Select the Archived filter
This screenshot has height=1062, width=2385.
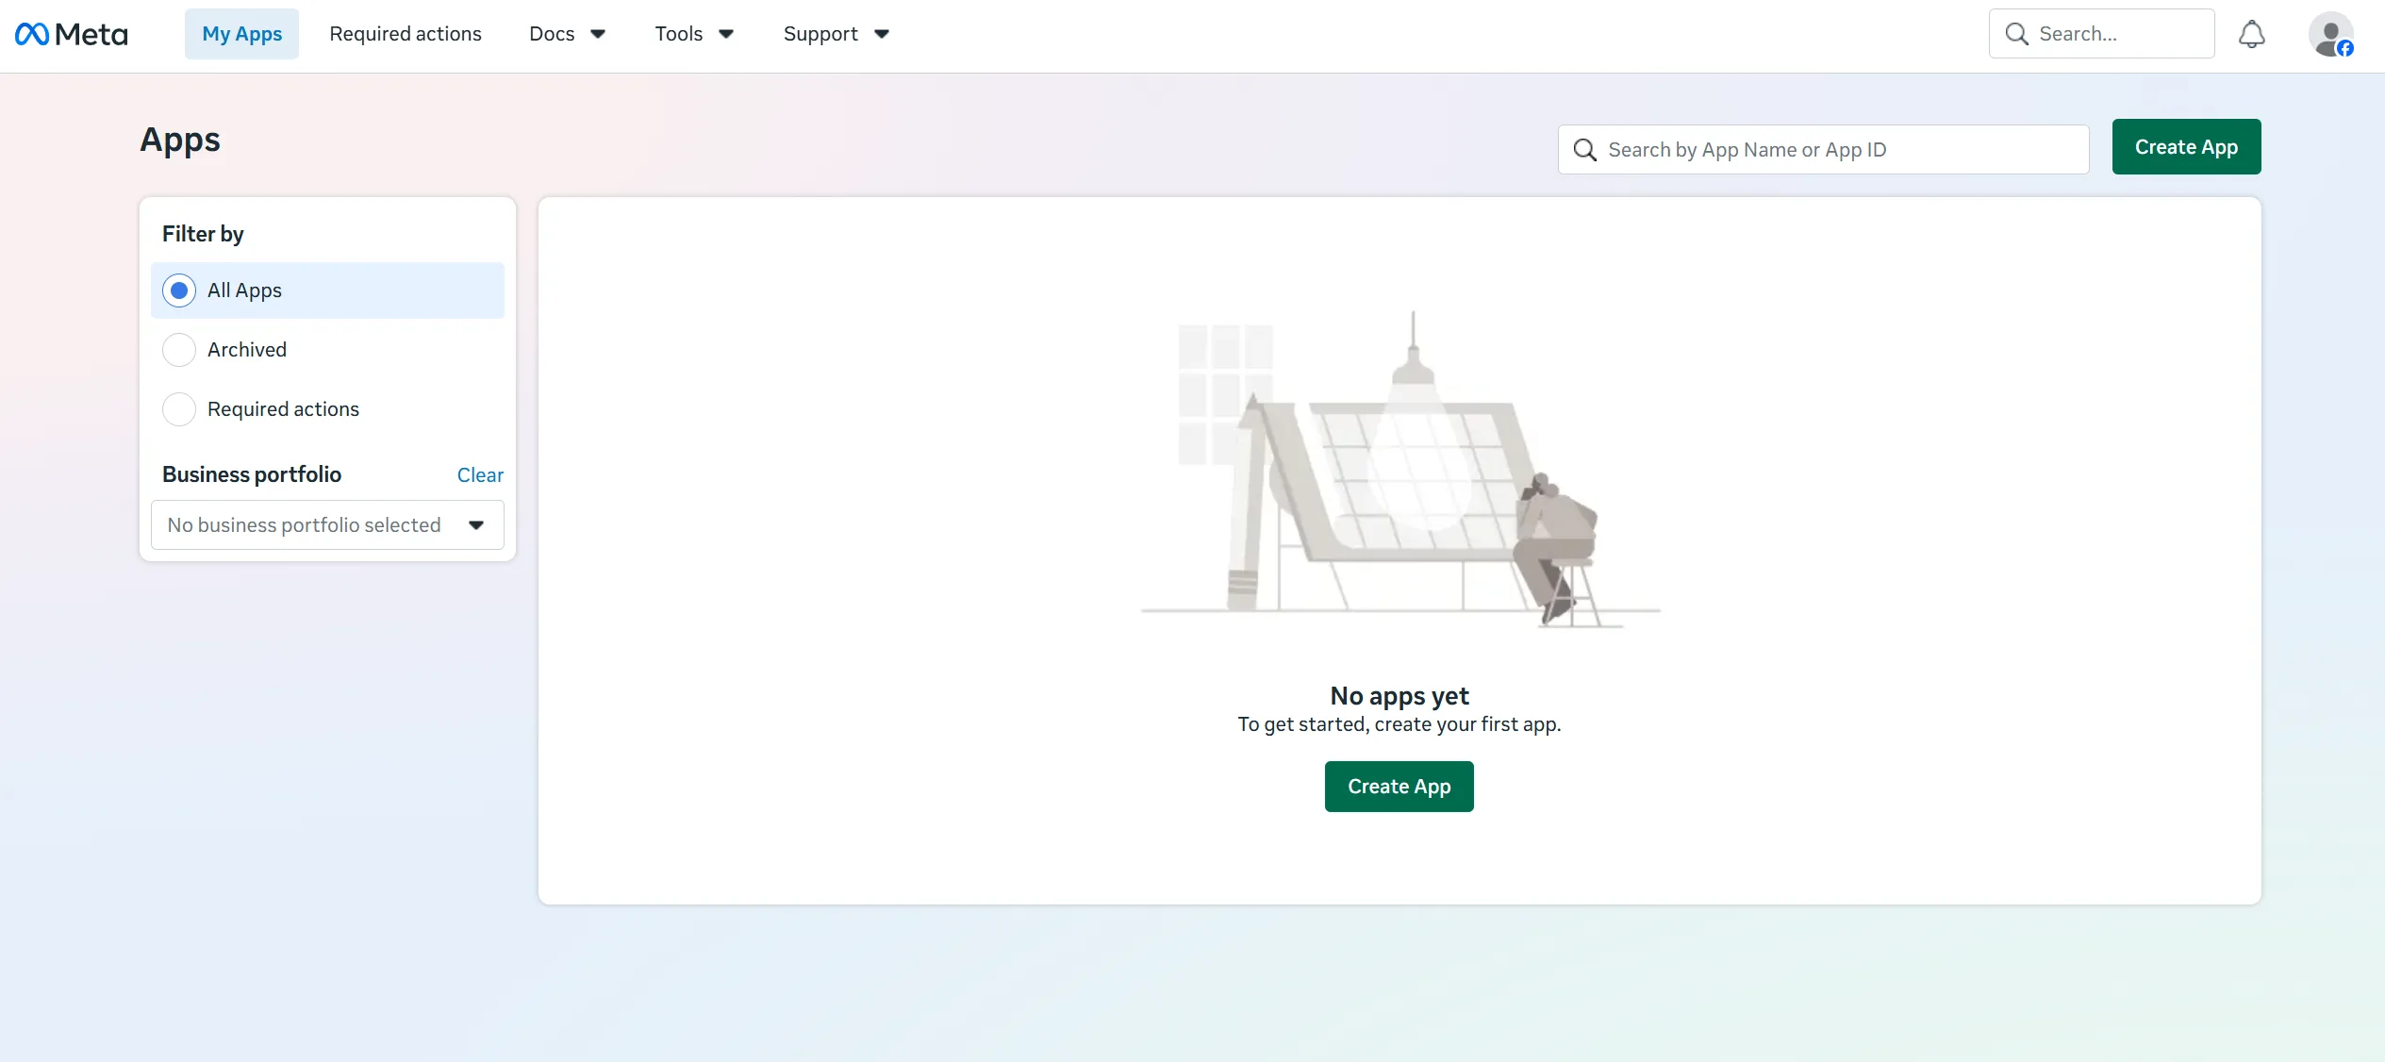coord(327,350)
